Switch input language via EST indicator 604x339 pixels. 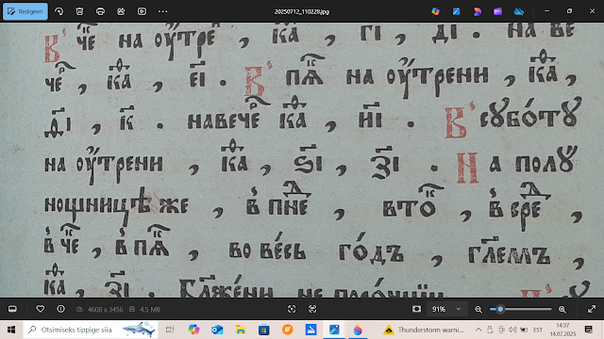coord(538,330)
